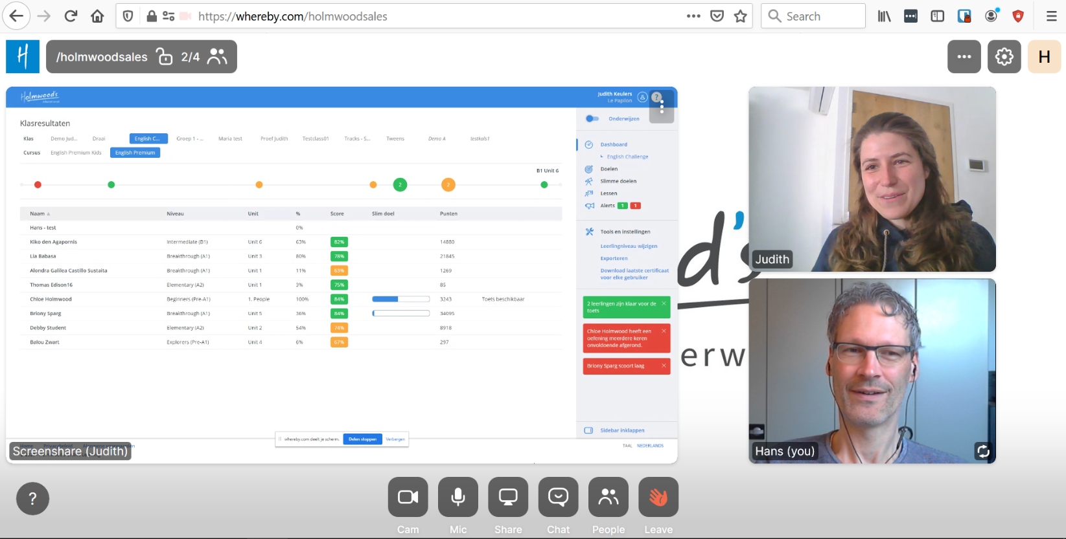The height and width of the screenshot is (539, 1066).
Task: Toggle the Cam button in Whereby
Action: tap(408, 497)
